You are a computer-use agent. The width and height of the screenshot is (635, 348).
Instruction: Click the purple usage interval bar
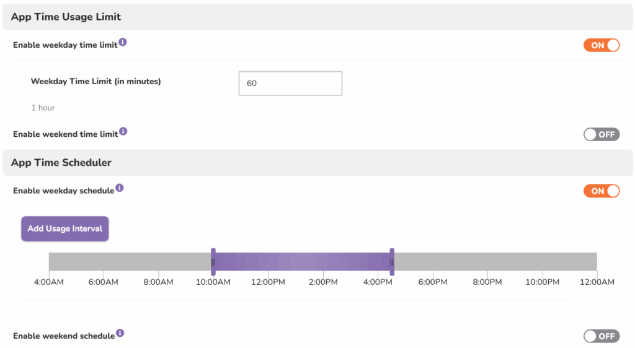303,261
